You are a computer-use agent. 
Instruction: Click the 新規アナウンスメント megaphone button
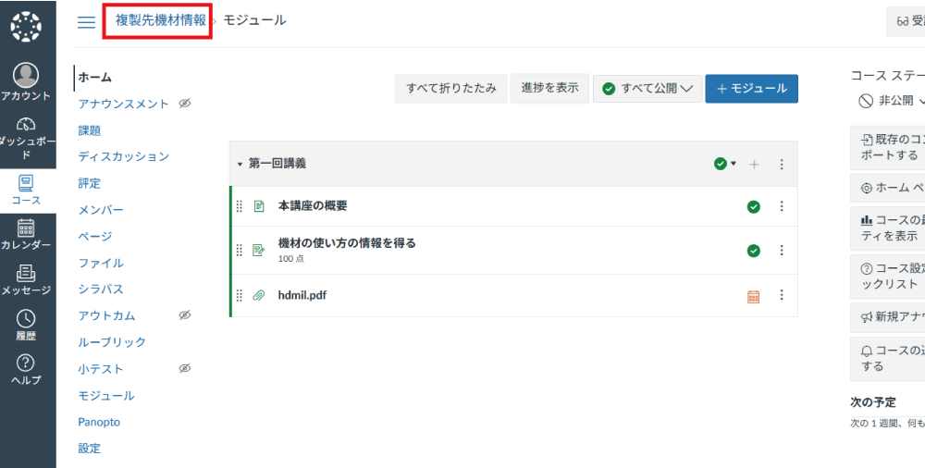click(x=888, y=317)
